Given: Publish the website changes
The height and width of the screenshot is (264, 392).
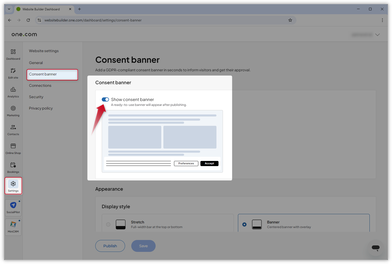Looking at the screenshot, I should [110, 246].
